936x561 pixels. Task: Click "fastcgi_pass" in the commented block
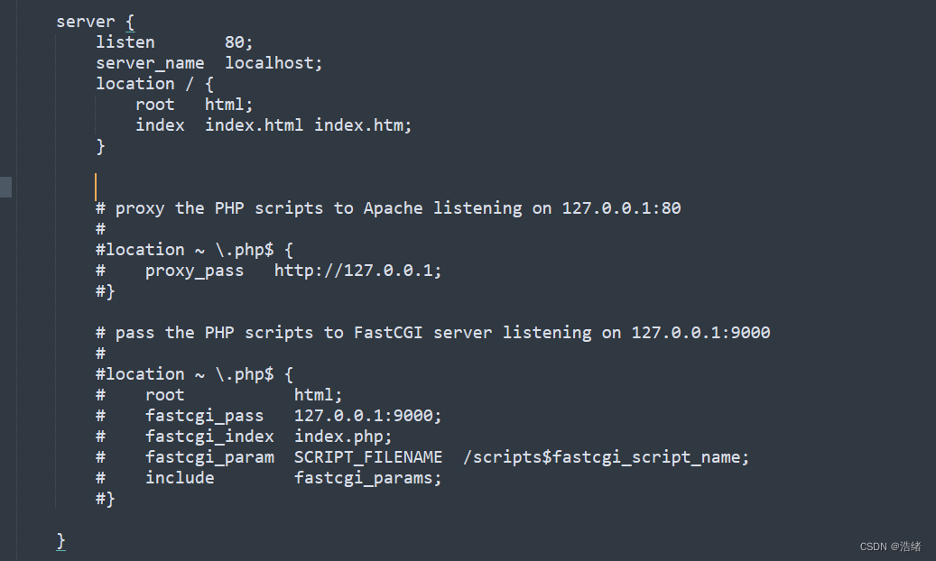coord(204,416)
